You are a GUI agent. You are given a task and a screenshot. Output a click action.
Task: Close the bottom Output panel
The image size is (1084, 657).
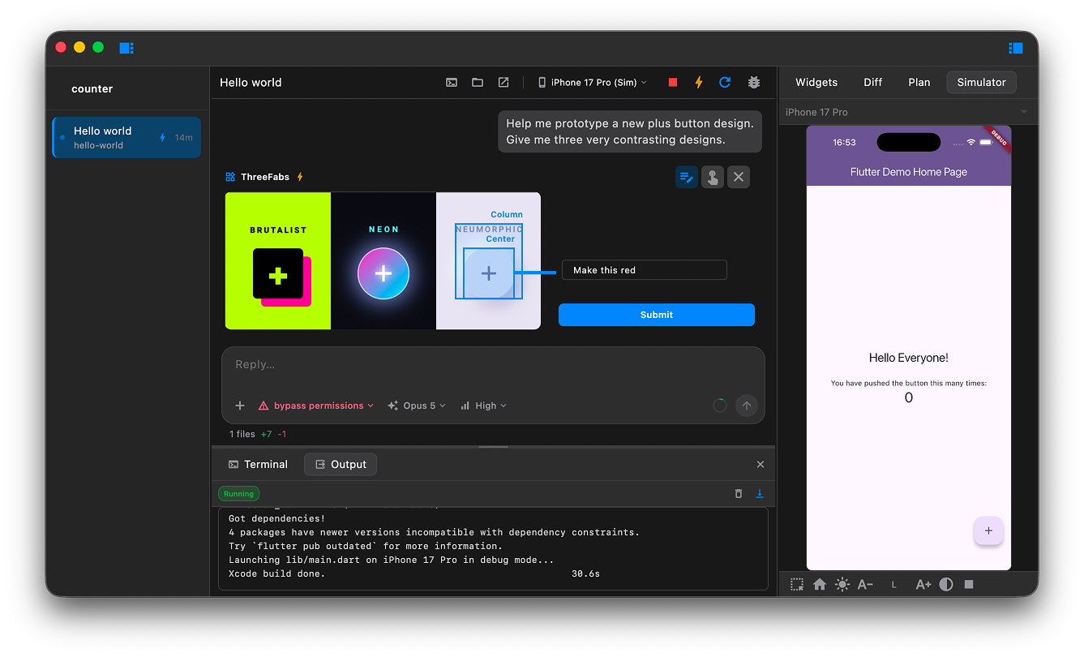point(761,465)
